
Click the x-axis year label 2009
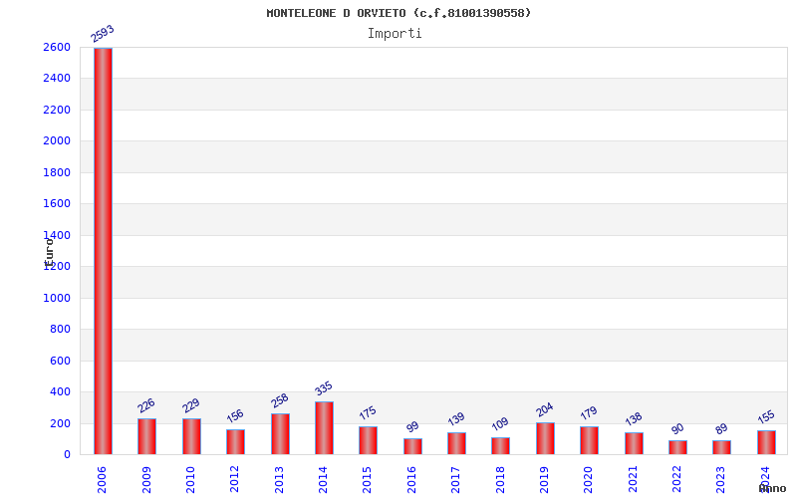pyautogui.click(x=146, y=480)
